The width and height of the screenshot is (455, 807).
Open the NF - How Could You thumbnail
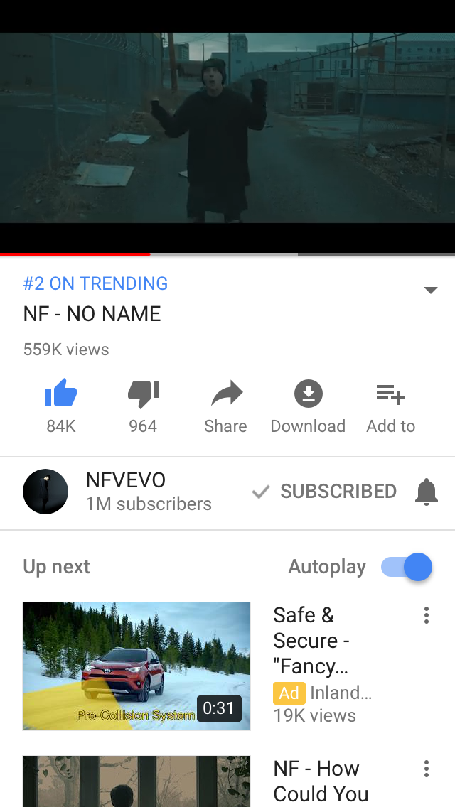(136, 781)
